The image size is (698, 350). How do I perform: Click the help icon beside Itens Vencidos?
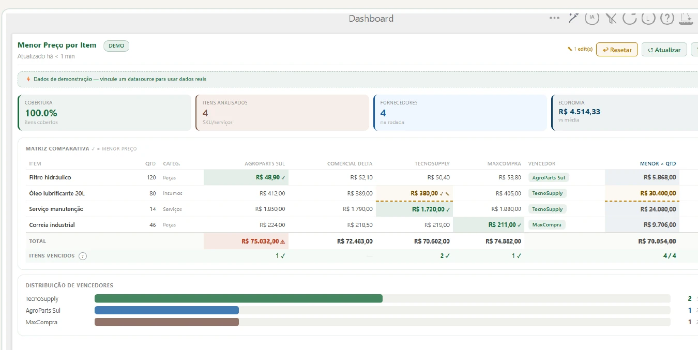(83, 256)
